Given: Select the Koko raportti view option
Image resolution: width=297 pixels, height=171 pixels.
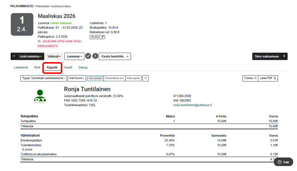Looking at the screenshot, I should tap(133, 78).
